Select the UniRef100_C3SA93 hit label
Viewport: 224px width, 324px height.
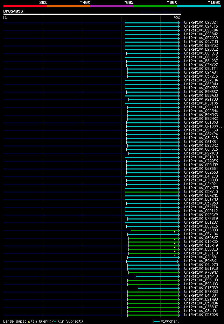click(201, 230)
